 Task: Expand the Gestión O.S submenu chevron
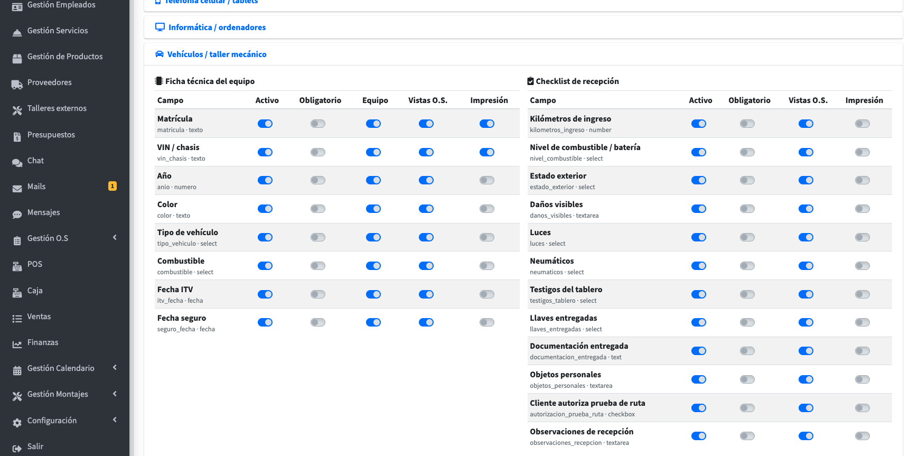(115, 238)
